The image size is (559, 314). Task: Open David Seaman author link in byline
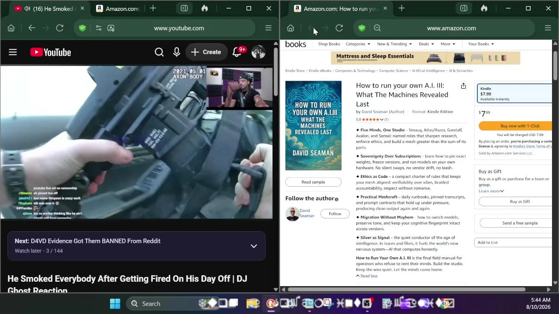(374, 112)
